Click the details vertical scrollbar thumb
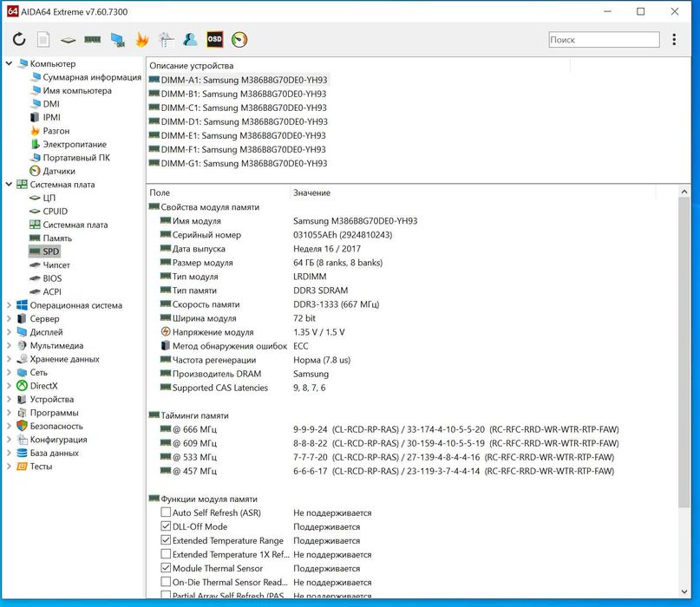The width and height of the screenshot is (700, 607). [x=684, y=352]
